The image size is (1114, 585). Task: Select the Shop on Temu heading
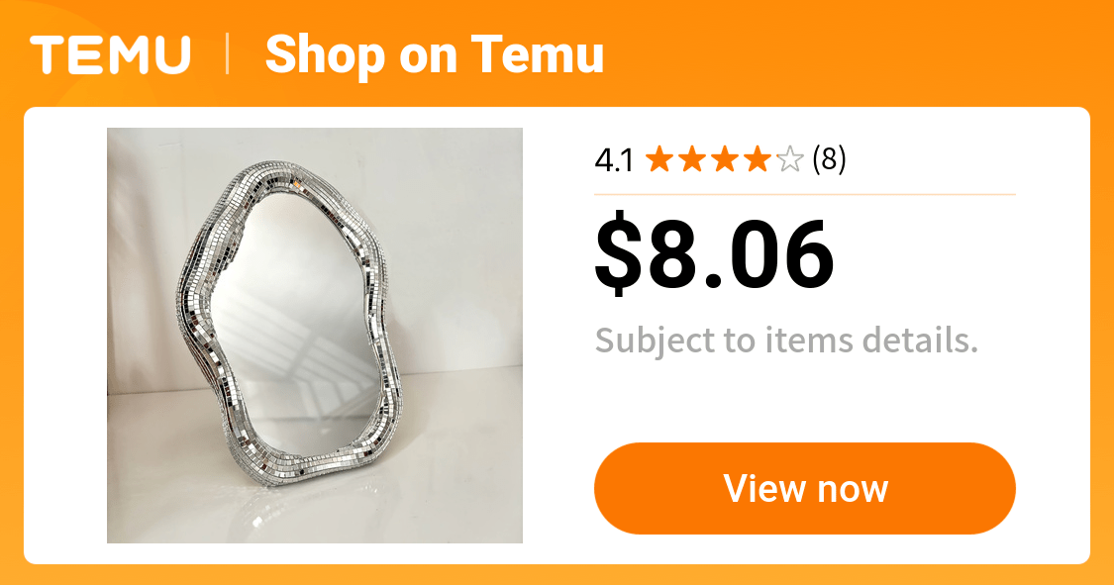point(434,54)
